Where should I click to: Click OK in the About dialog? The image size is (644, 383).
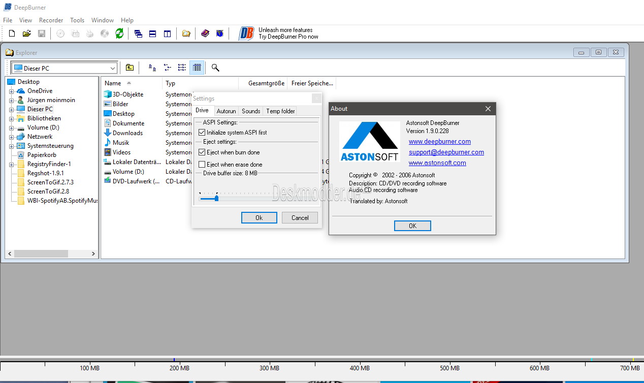[412, 226]
